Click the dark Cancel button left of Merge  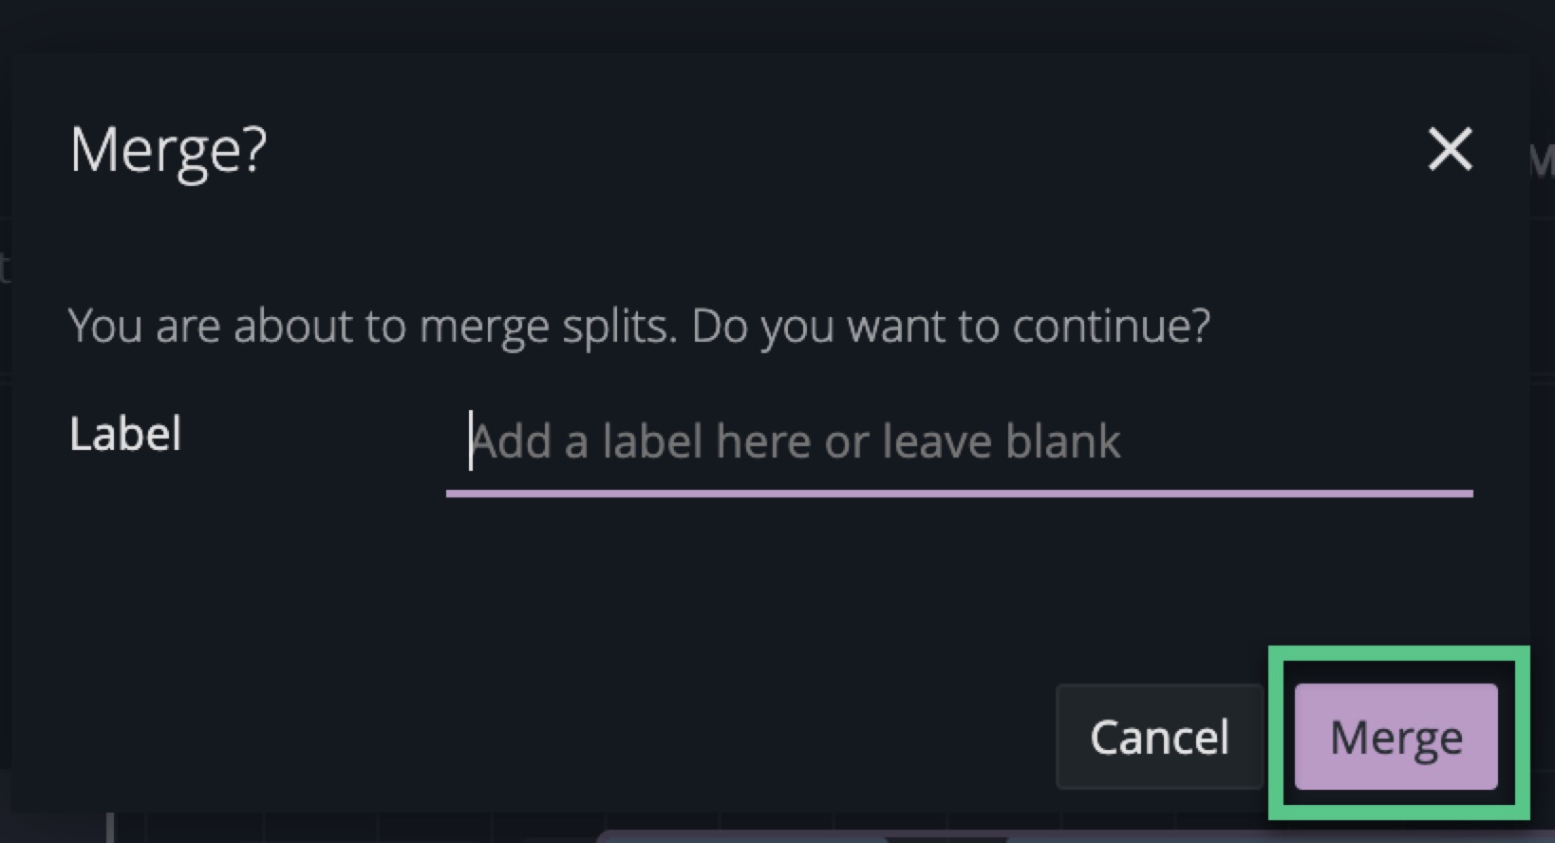pos(1159,737)
